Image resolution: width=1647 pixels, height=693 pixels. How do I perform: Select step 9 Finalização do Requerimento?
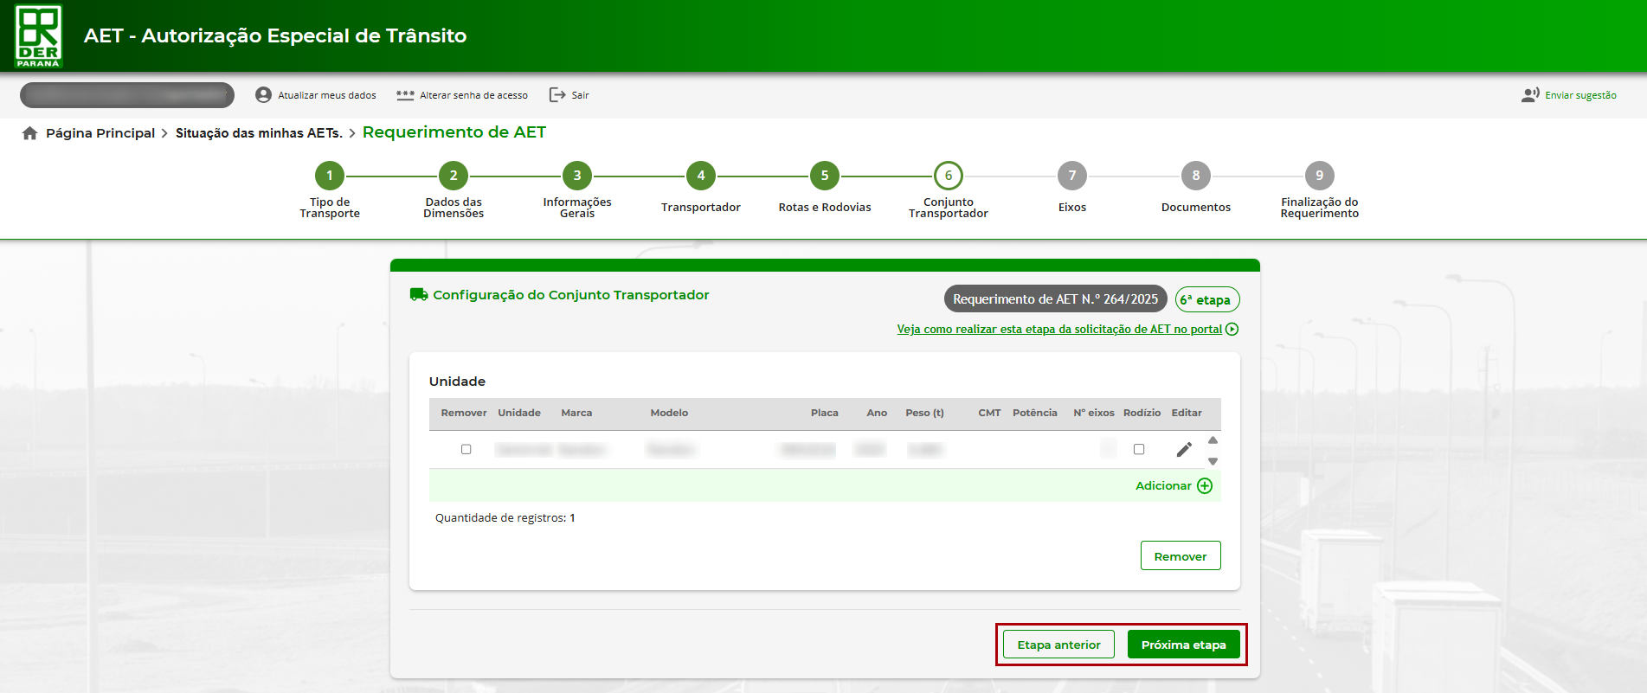tap(1320, 176)
